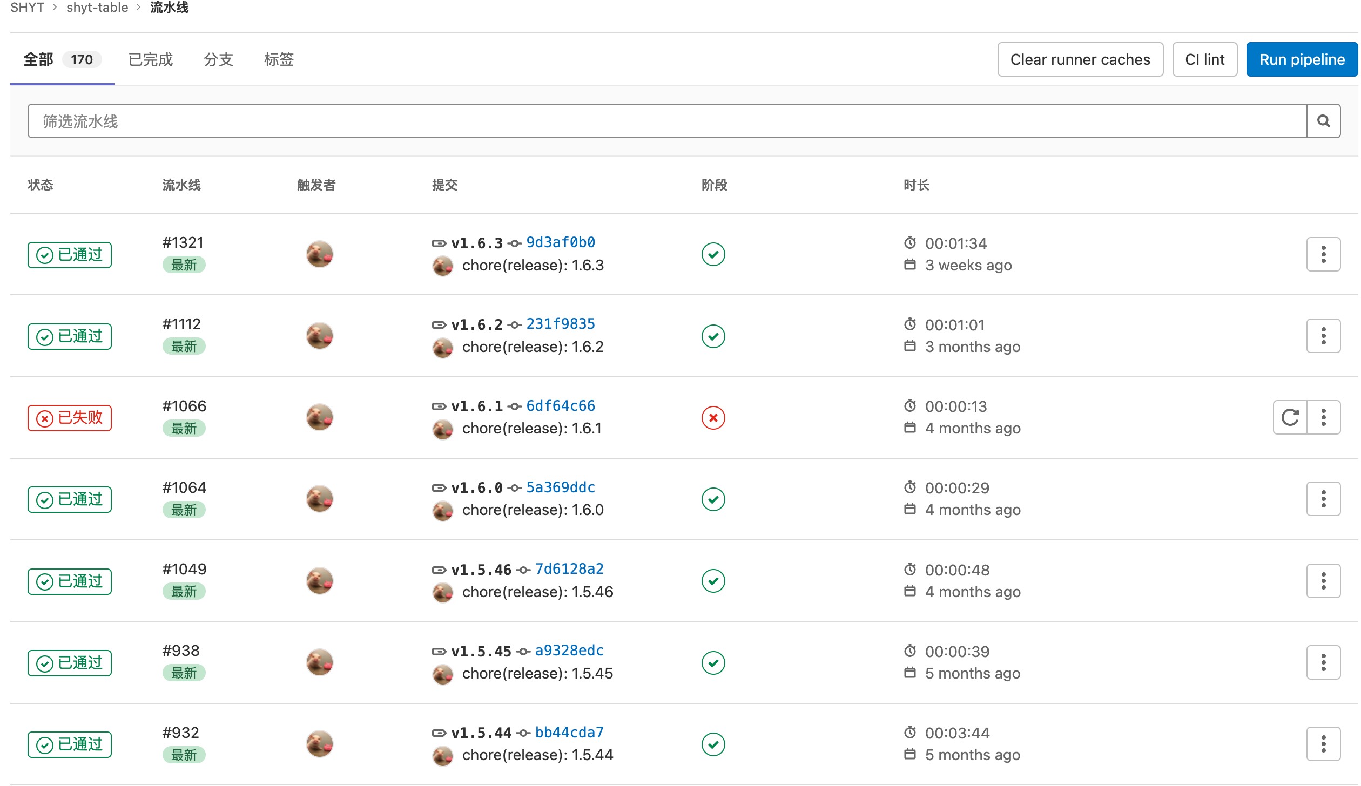Open commit link 9d3af0b0
Screen dimensions: 1361x786
click(x=561, y=242)
